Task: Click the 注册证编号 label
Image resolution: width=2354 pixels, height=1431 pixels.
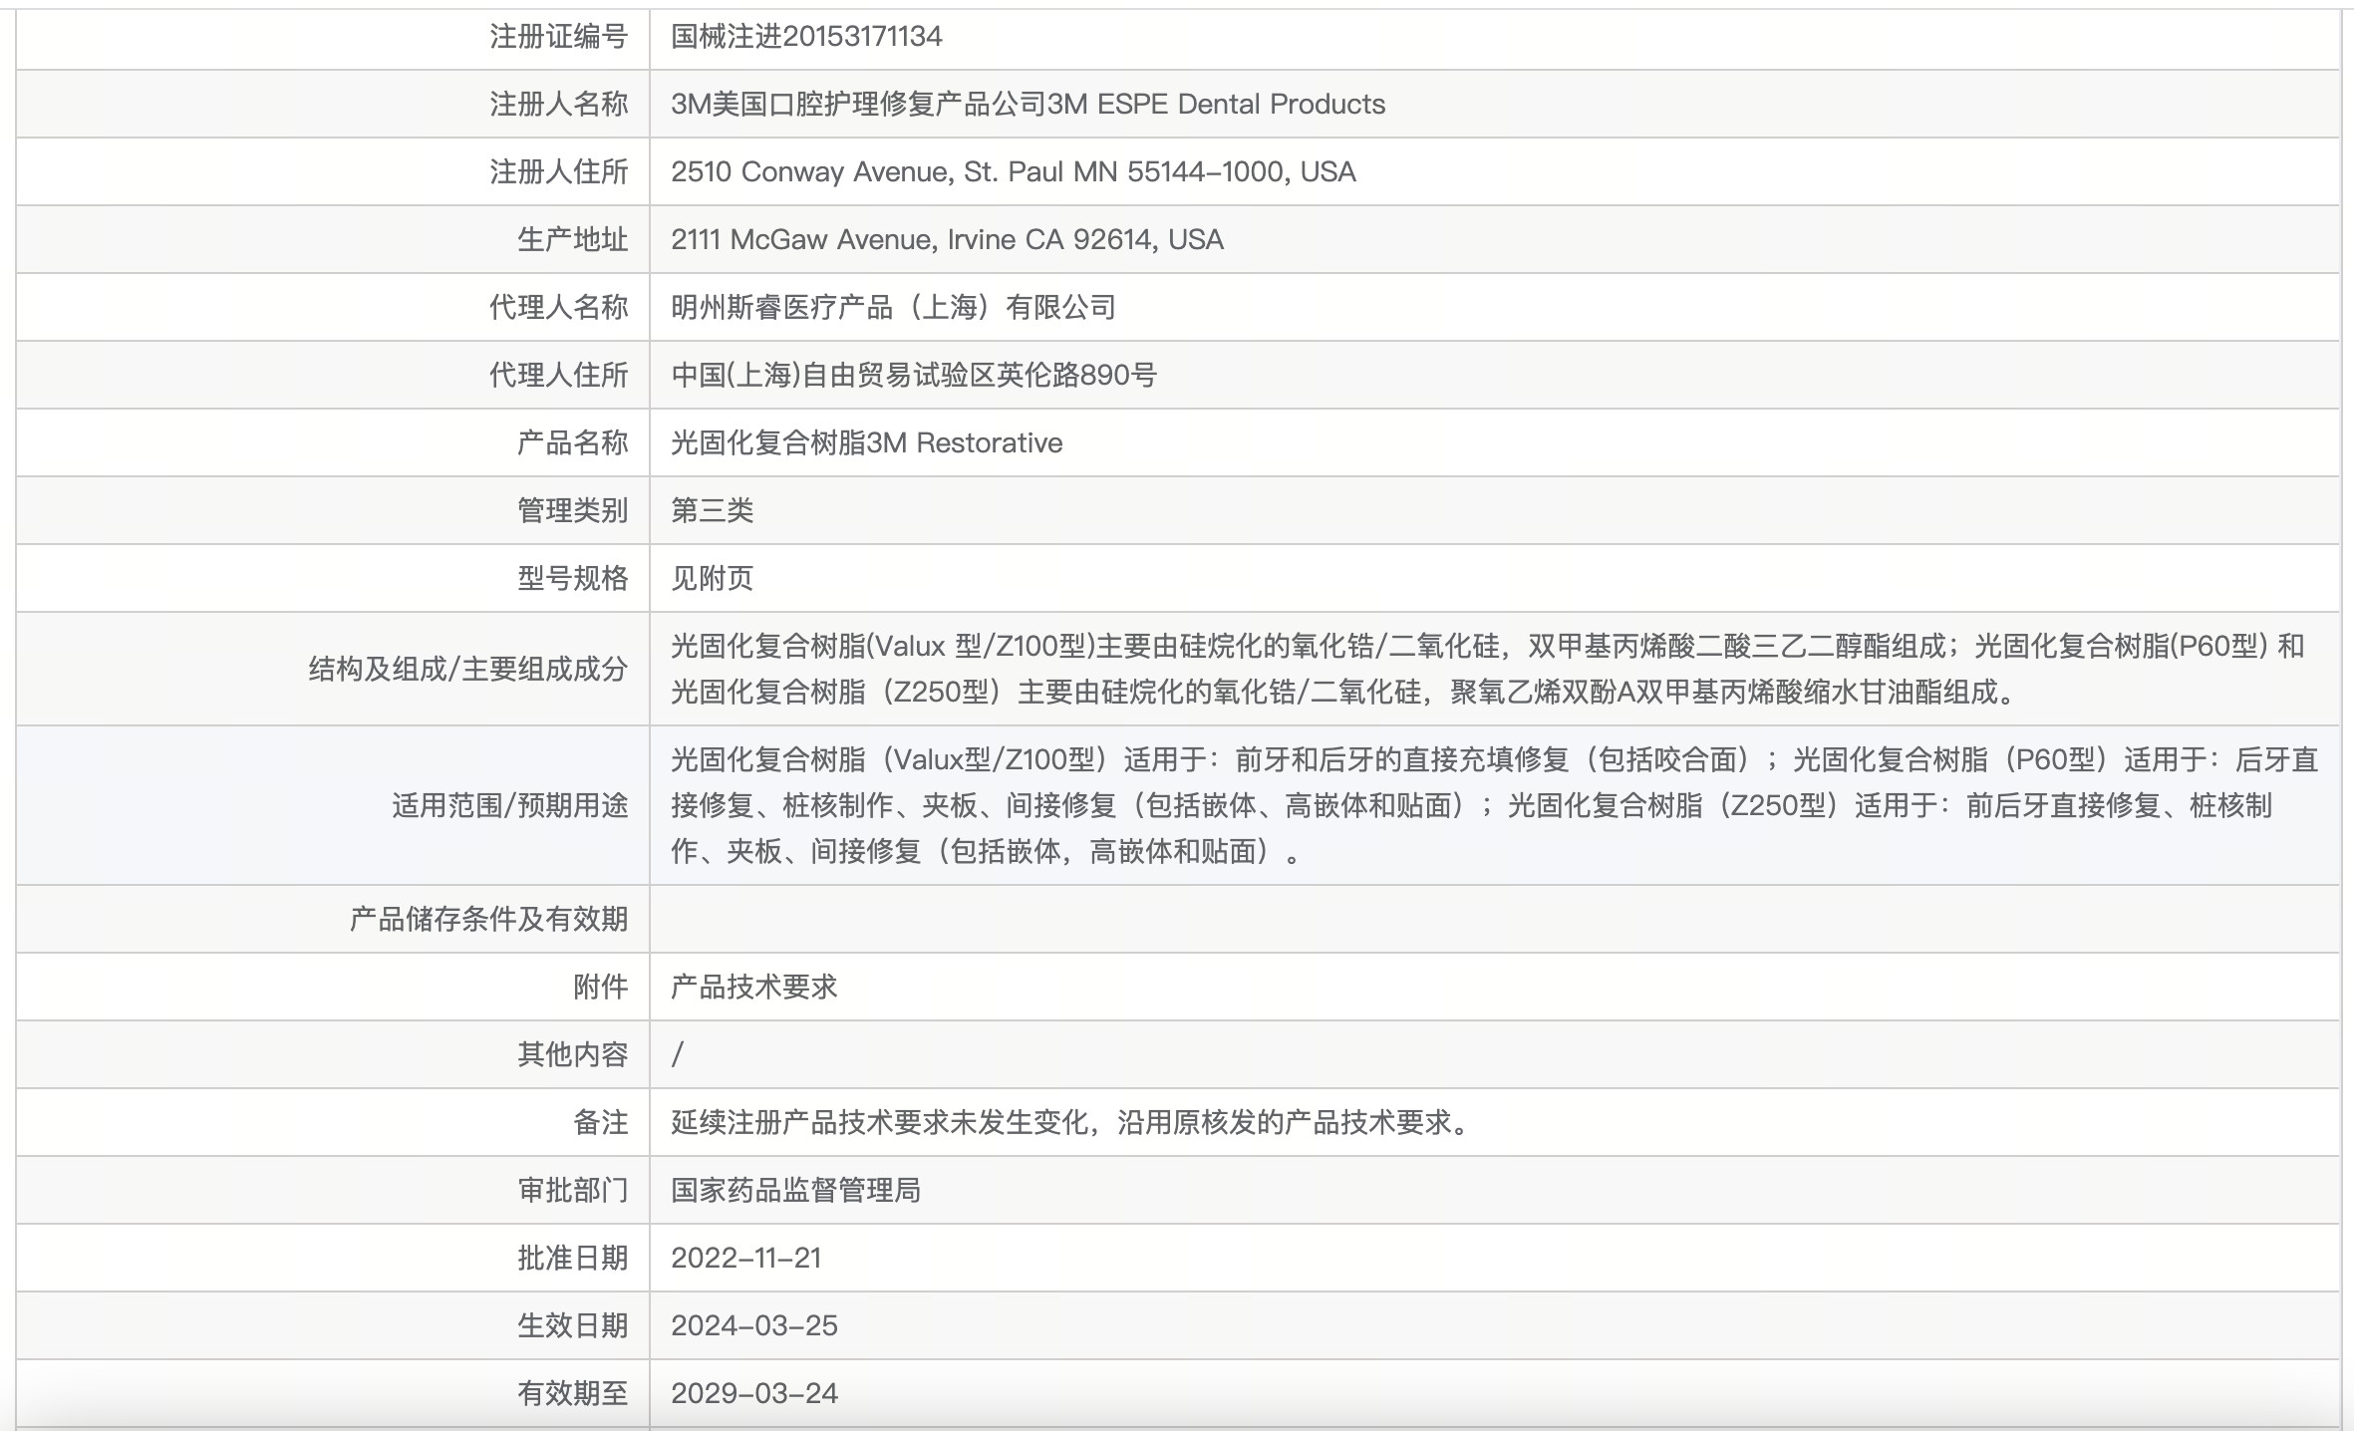Action: click(x=559, y=37)
